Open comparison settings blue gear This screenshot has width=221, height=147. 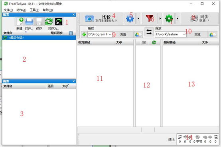130,19
